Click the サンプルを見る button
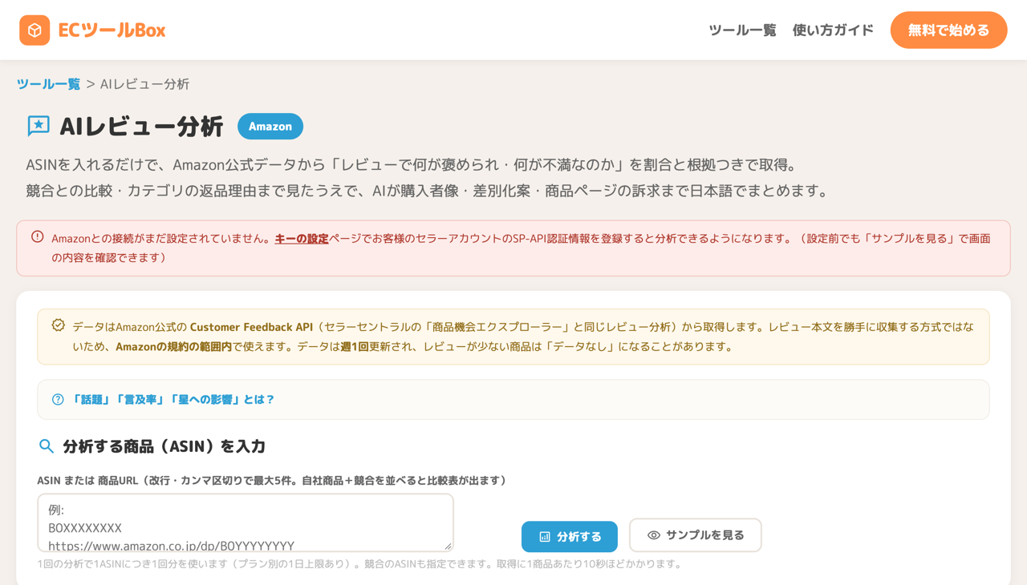1027x585 pixels. [696, 535]
